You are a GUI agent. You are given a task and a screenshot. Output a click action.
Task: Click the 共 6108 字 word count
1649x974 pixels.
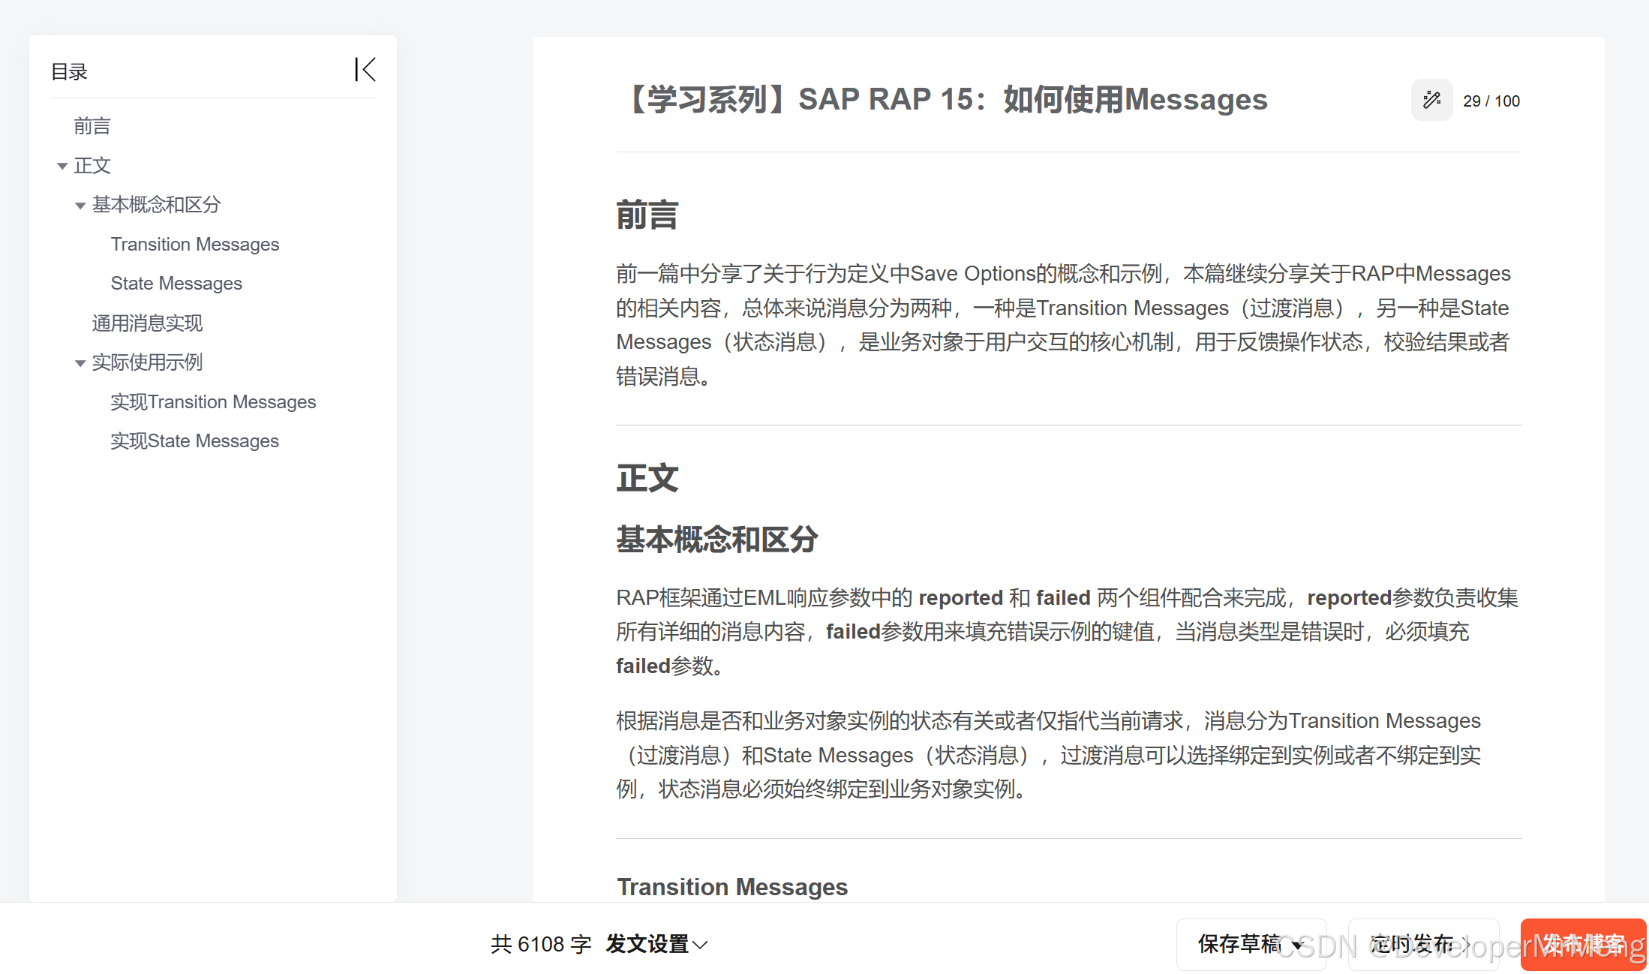tap(541, 944)
